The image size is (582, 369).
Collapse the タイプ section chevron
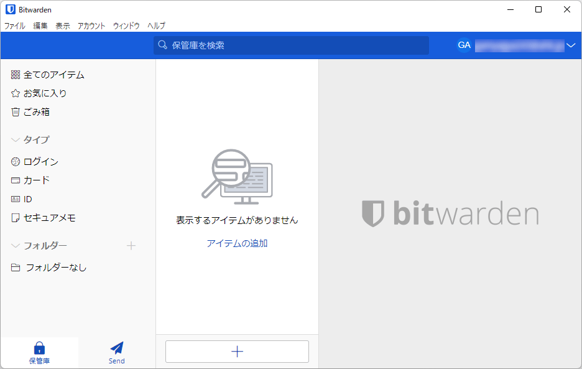pos(15,140)
